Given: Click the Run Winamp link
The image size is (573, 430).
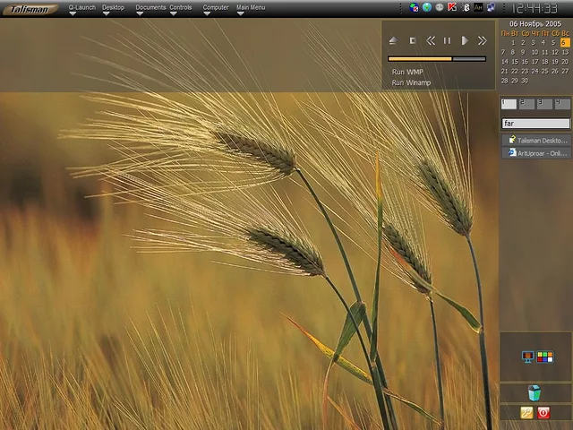Looking at the screenshot, I should pos(411,83).
